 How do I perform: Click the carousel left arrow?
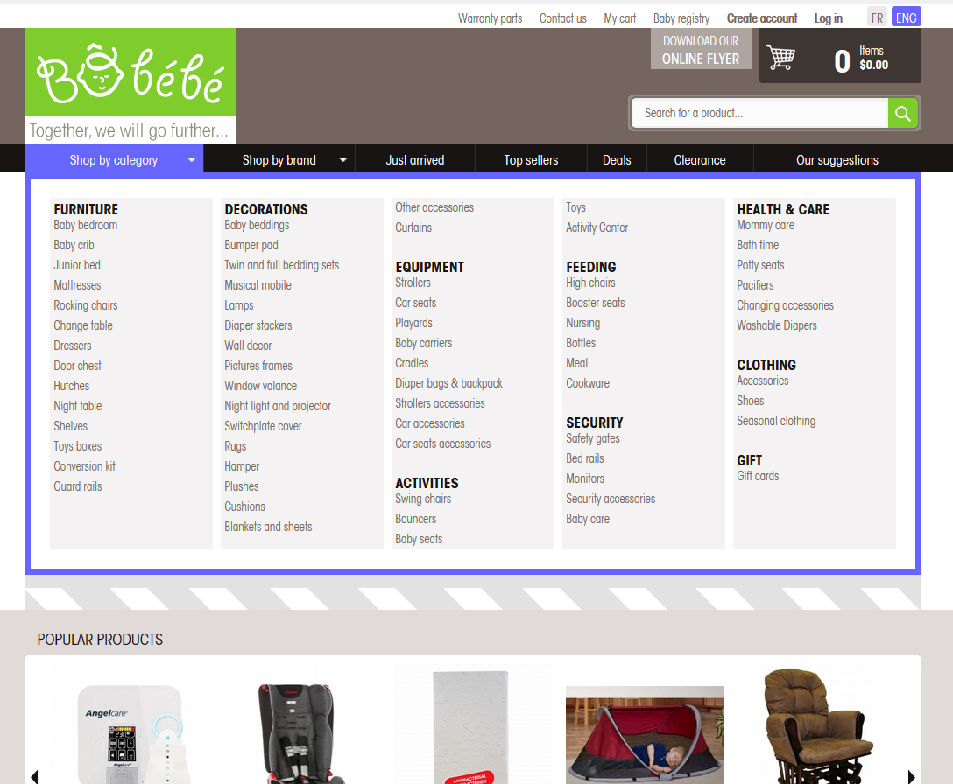[x=34, y=776]
